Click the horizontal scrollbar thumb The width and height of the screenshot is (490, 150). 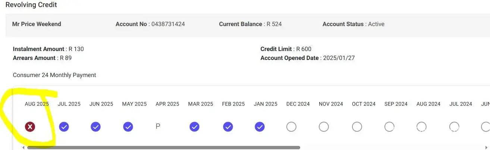(163, 148)
